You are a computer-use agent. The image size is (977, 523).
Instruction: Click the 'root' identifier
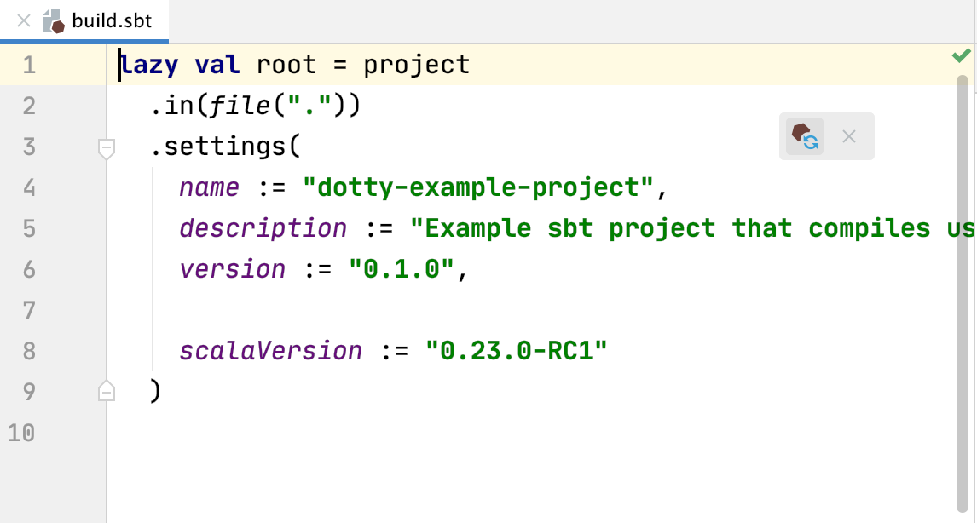pyautogui.click(x=286, y=65)
